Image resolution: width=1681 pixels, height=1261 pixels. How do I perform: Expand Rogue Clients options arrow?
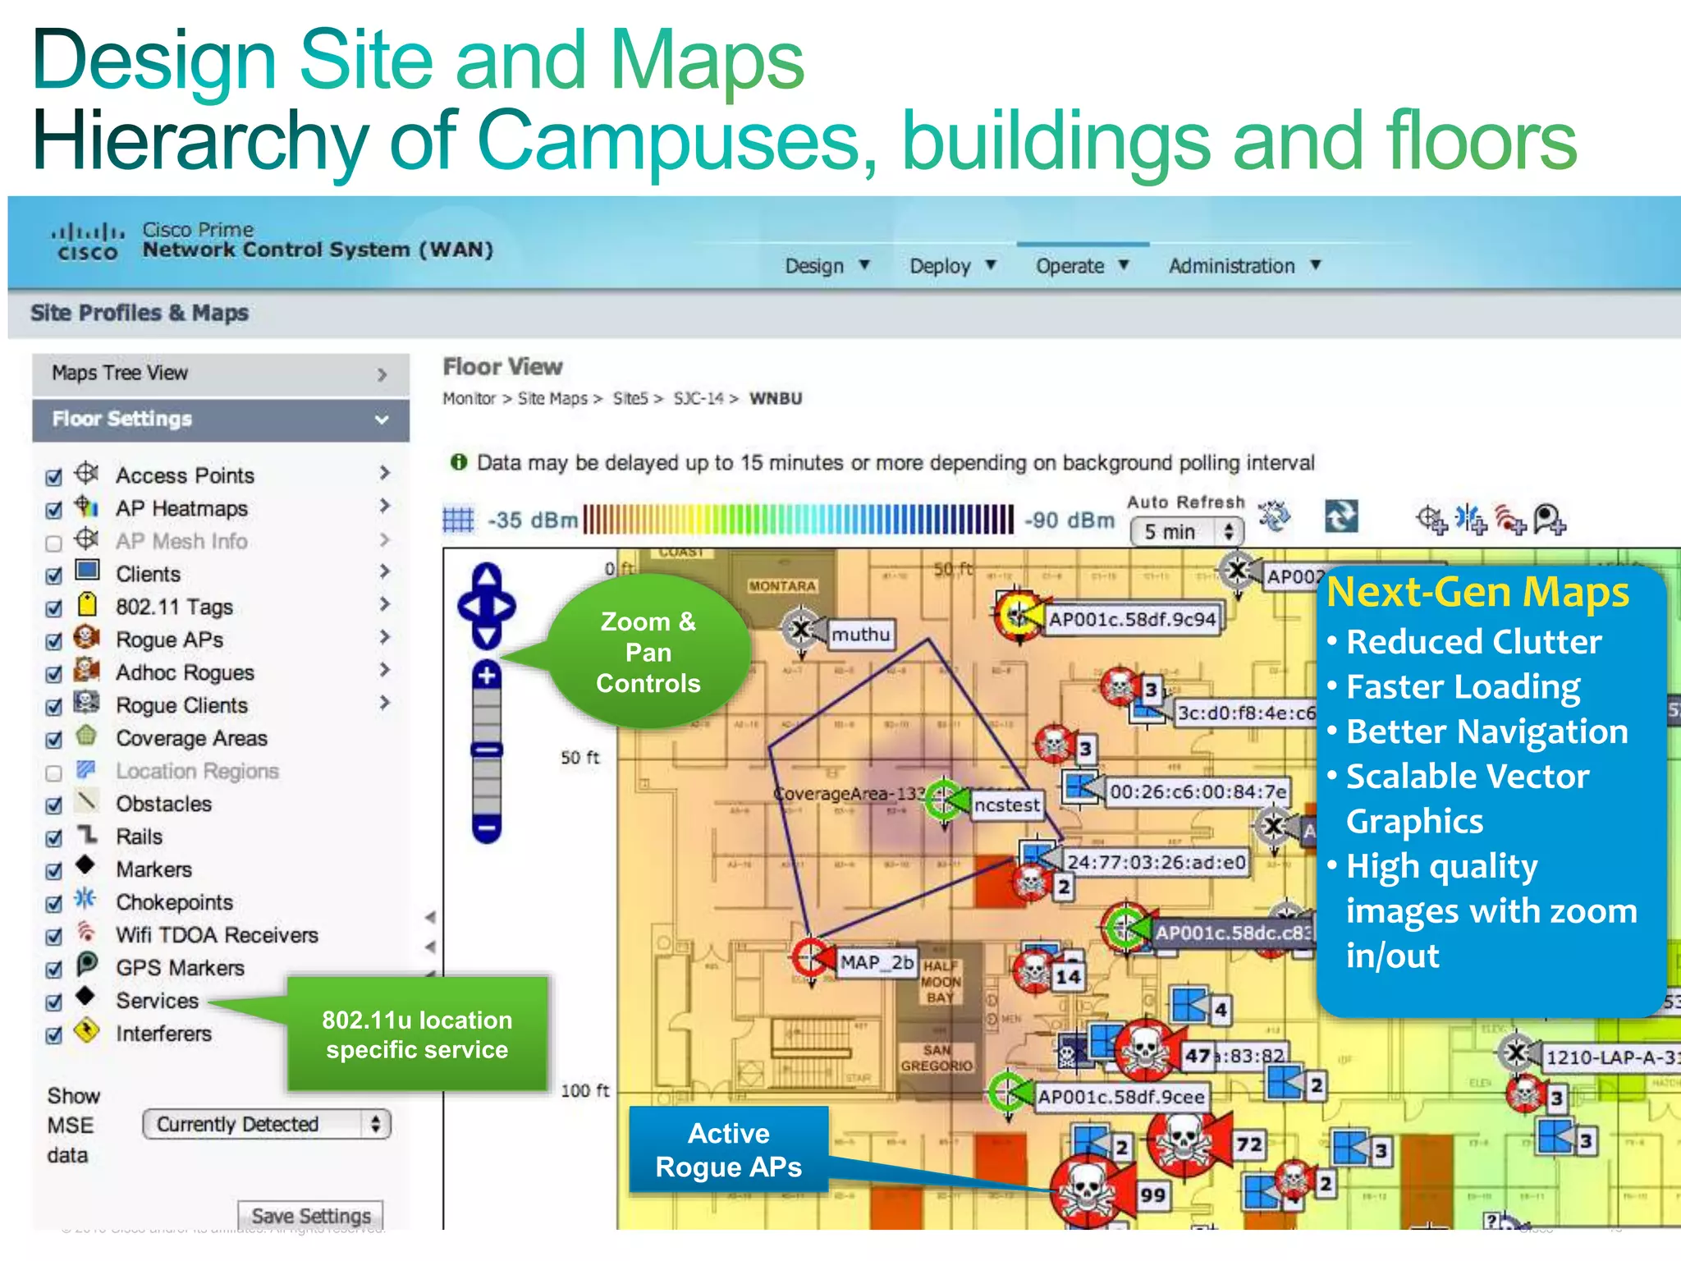384,703
